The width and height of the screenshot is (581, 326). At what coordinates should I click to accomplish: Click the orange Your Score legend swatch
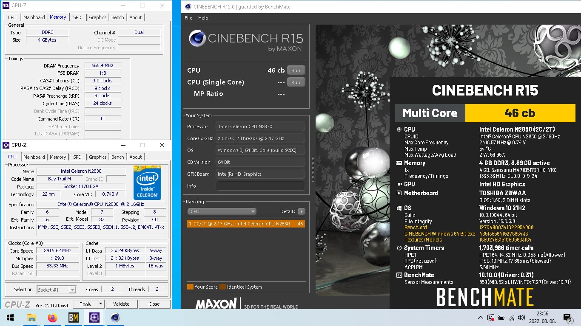pos(190,287)
